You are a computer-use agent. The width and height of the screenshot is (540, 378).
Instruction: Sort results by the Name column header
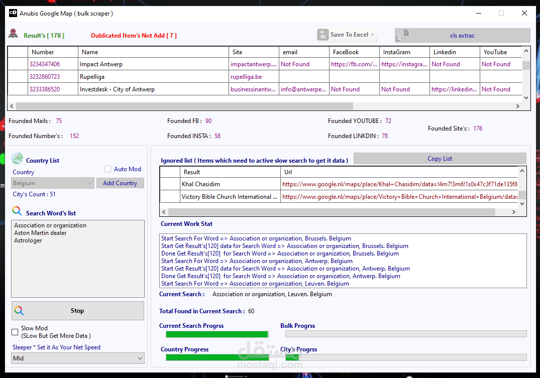153,52
